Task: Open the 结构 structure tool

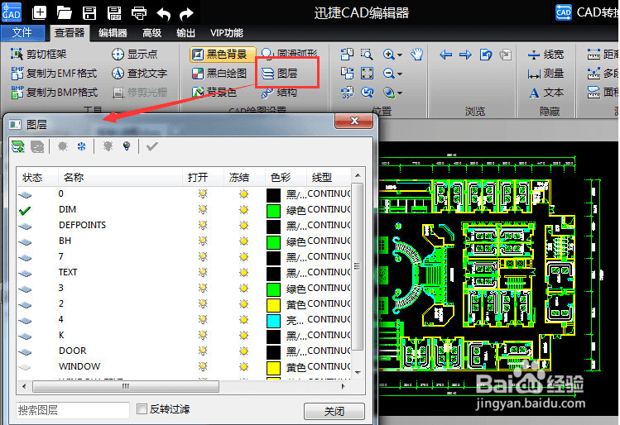Action: tap(279, 92)
